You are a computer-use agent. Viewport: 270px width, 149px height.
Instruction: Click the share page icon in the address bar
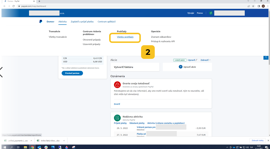pyautogui.click(x=249, y=6)
